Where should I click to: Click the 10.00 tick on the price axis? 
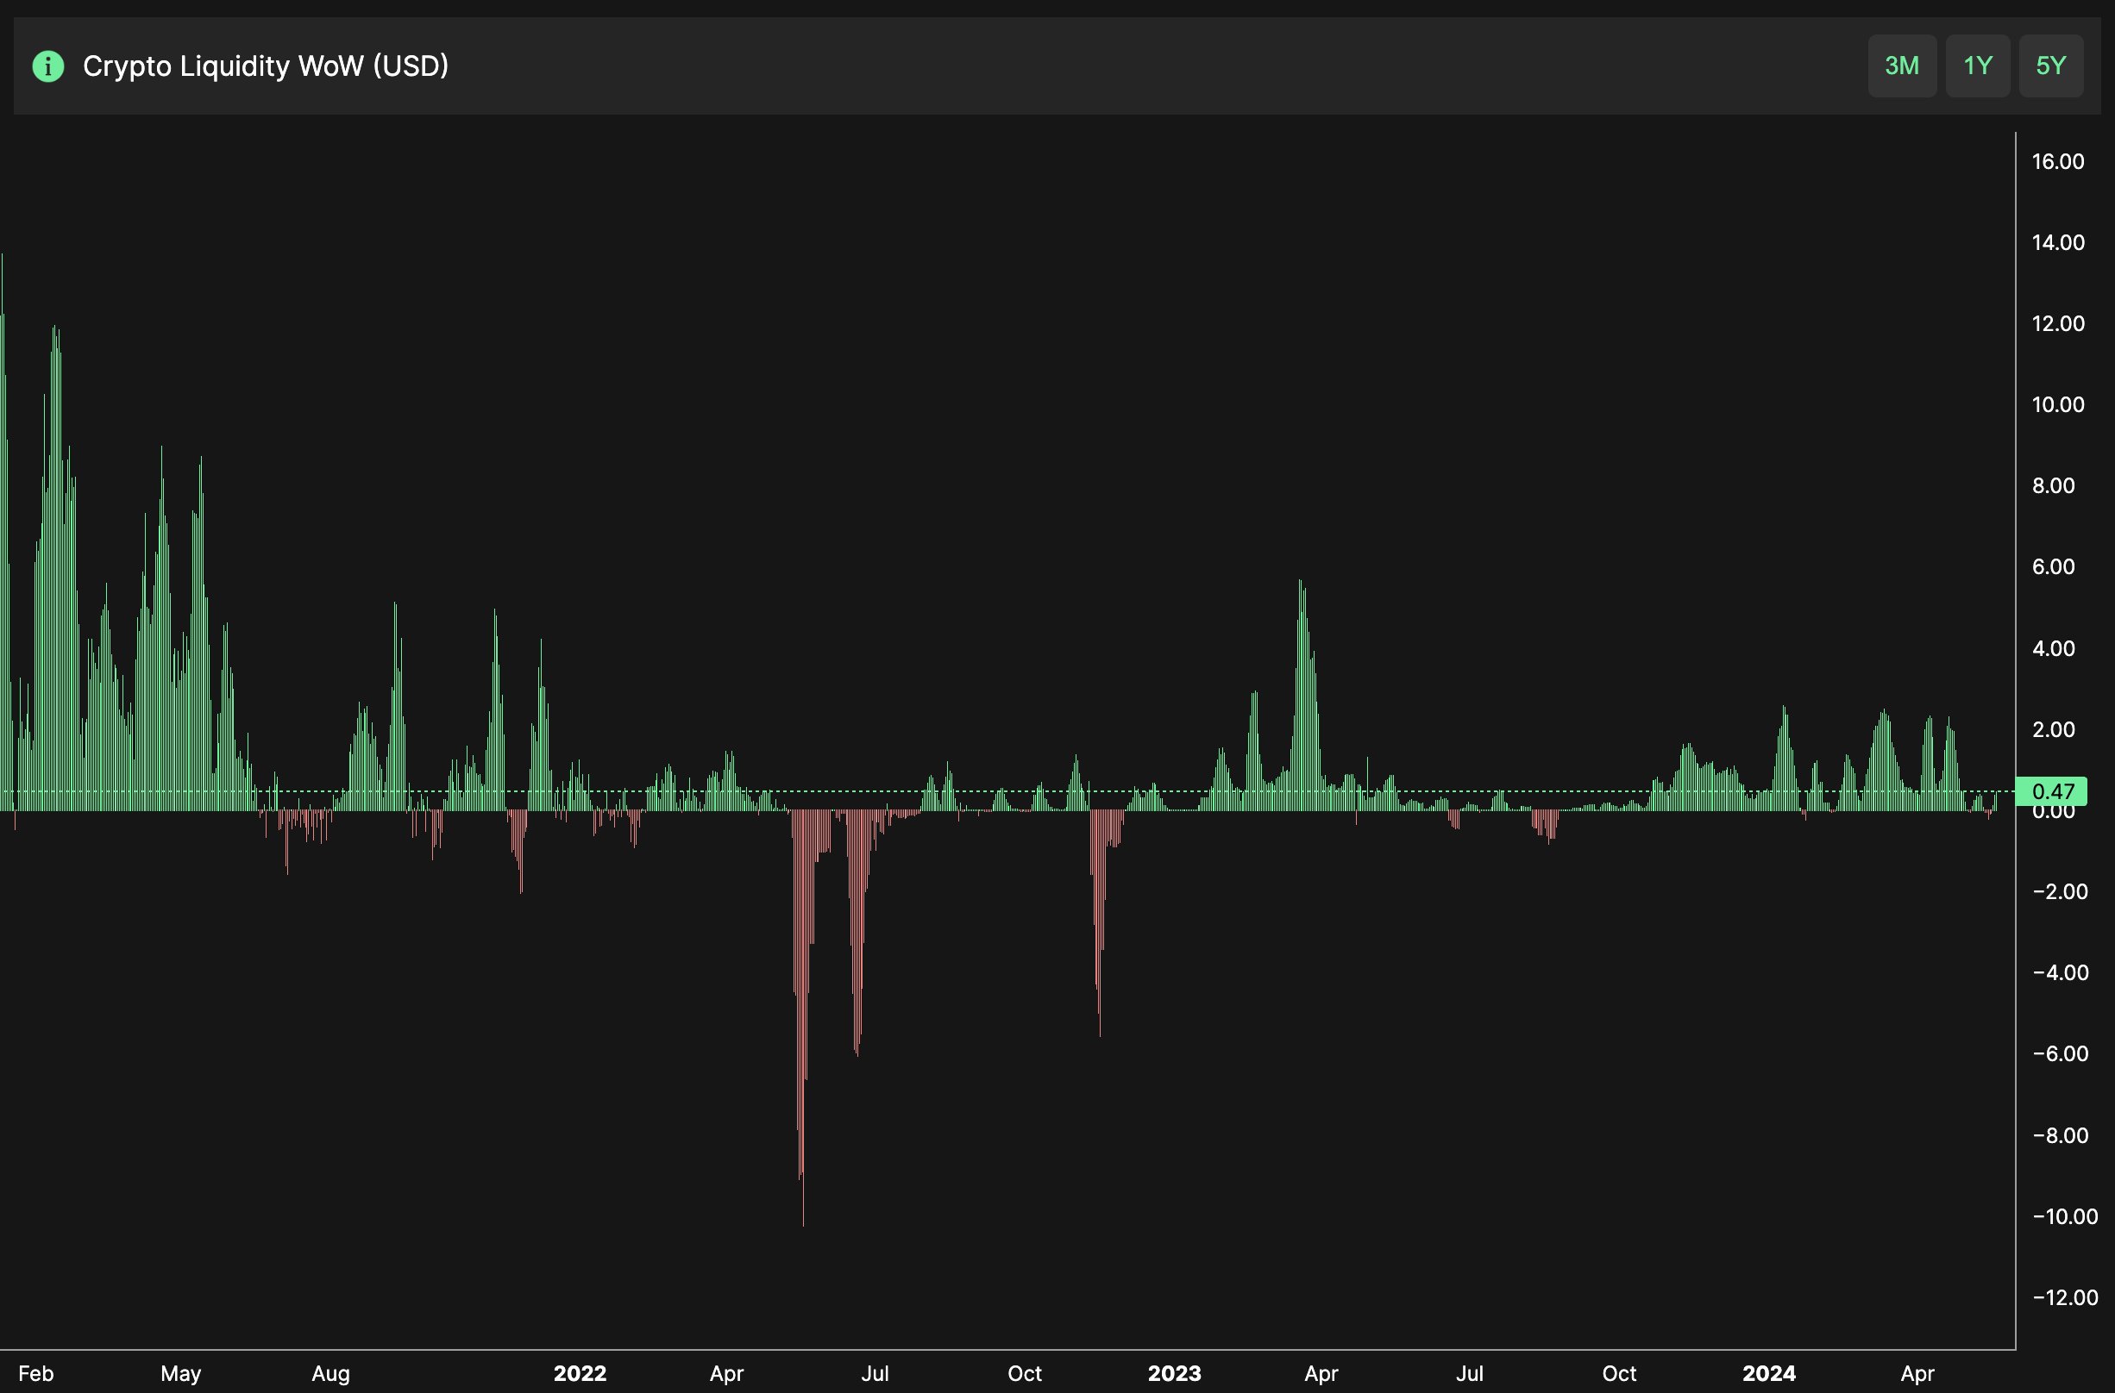pos(2057,405)
